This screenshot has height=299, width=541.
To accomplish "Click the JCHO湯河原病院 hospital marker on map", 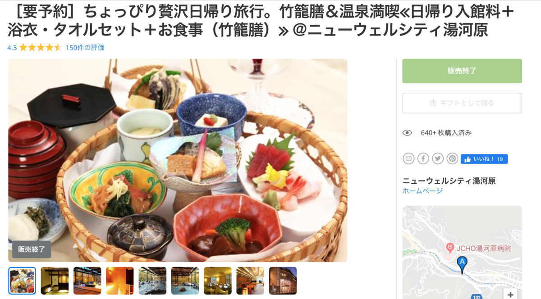I will click(x=449, y=248).
